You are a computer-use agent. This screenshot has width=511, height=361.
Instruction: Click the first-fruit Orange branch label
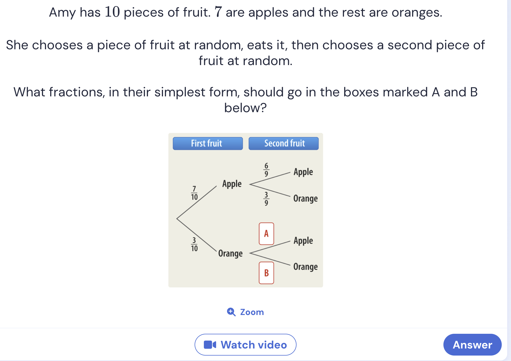[230, 253]
